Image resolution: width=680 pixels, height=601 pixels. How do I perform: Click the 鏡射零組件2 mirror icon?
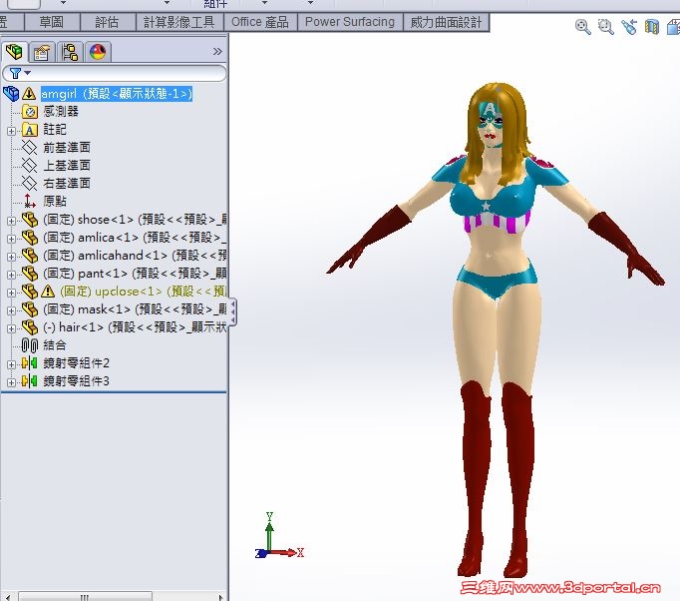[30, 363]
